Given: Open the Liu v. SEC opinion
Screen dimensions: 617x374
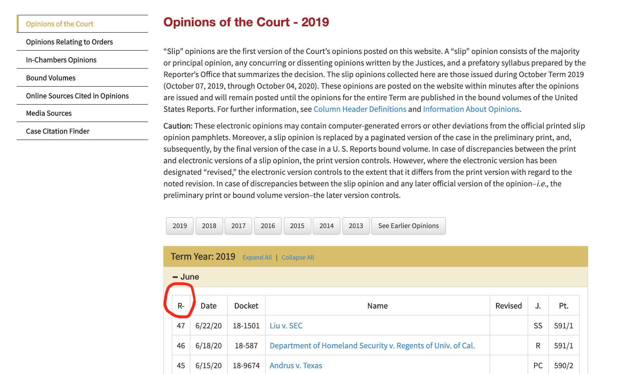Looking at the screenshot, I should (x=286, y=325).
